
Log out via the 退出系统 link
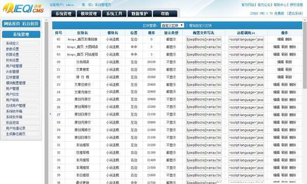click(x=295, y=13)
